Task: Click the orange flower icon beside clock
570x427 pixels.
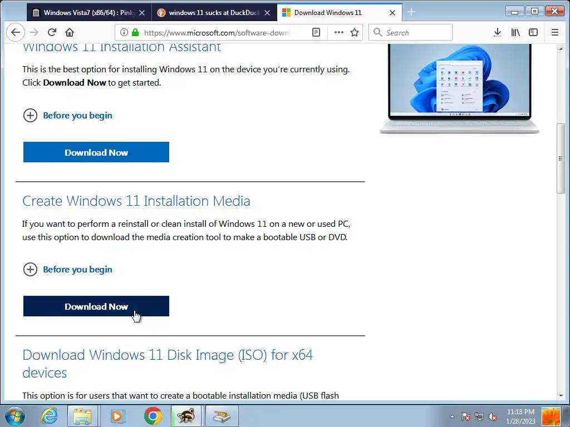Action: [551, 416]
